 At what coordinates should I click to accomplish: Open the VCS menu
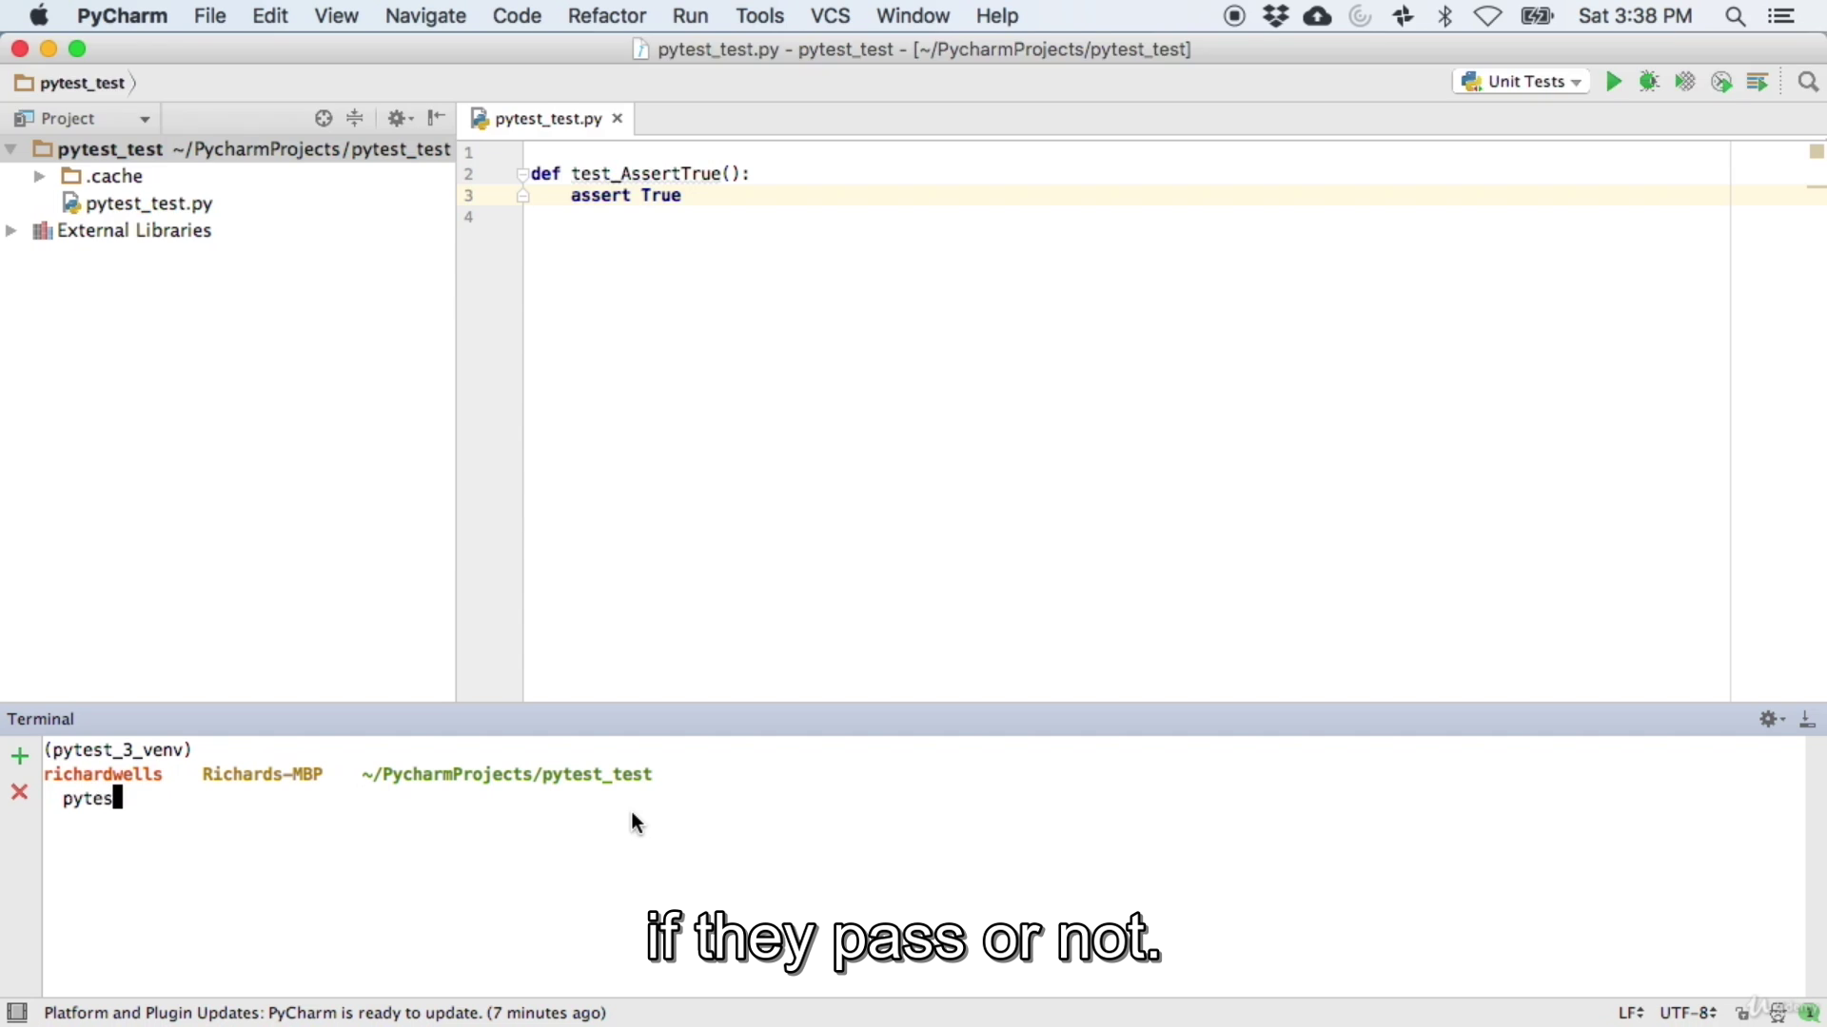pyautogui.click(x=830, y=16)
